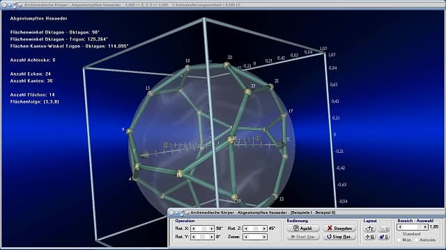
Task: Click the Anzahl Kanten: 36 text
Action: point(31,81)
